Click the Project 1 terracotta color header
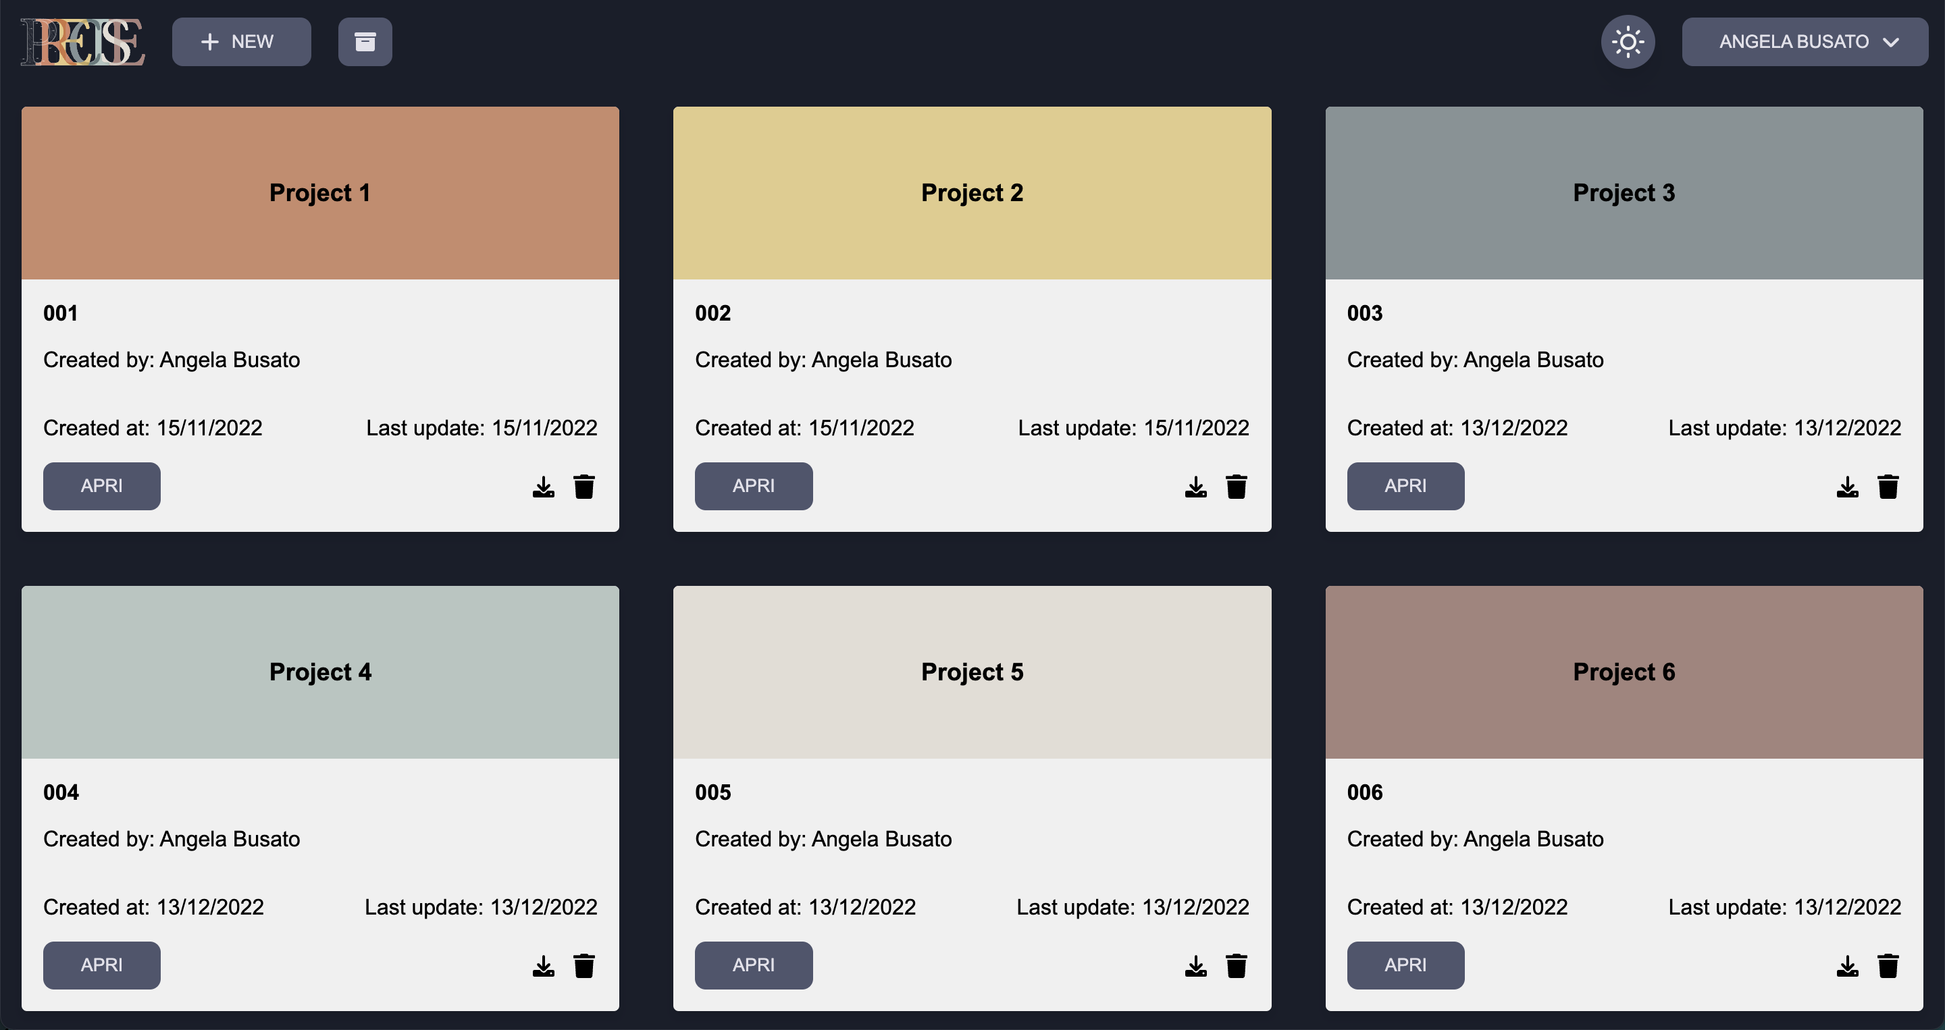This screenshot has width=1945, height=1030. [320, 192]
